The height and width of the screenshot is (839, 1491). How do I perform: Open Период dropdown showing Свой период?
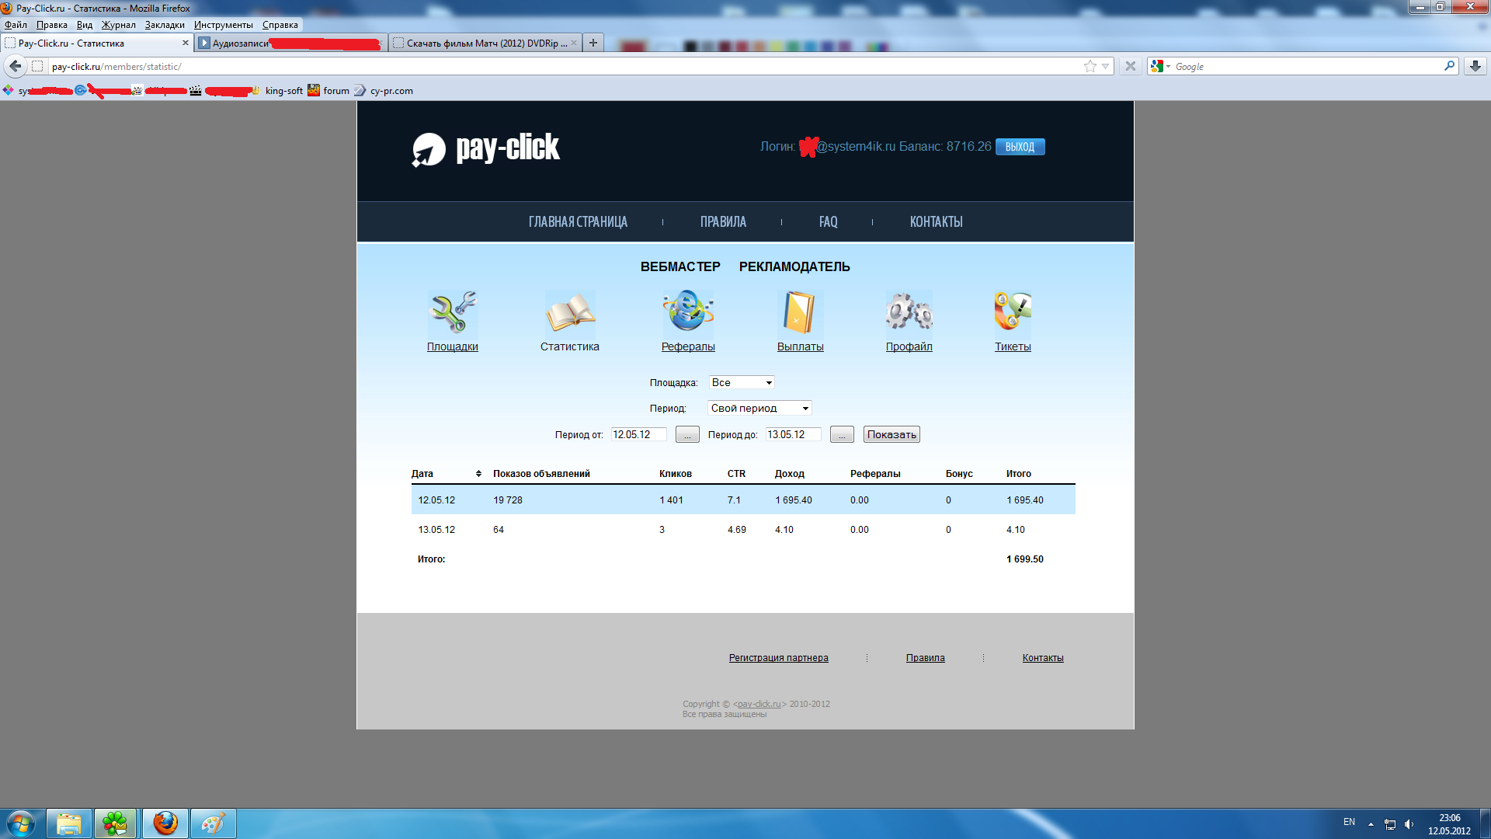coord(759,408)
